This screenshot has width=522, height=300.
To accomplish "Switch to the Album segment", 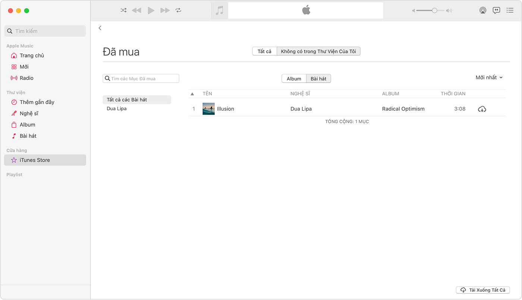I will pos(294,79).
